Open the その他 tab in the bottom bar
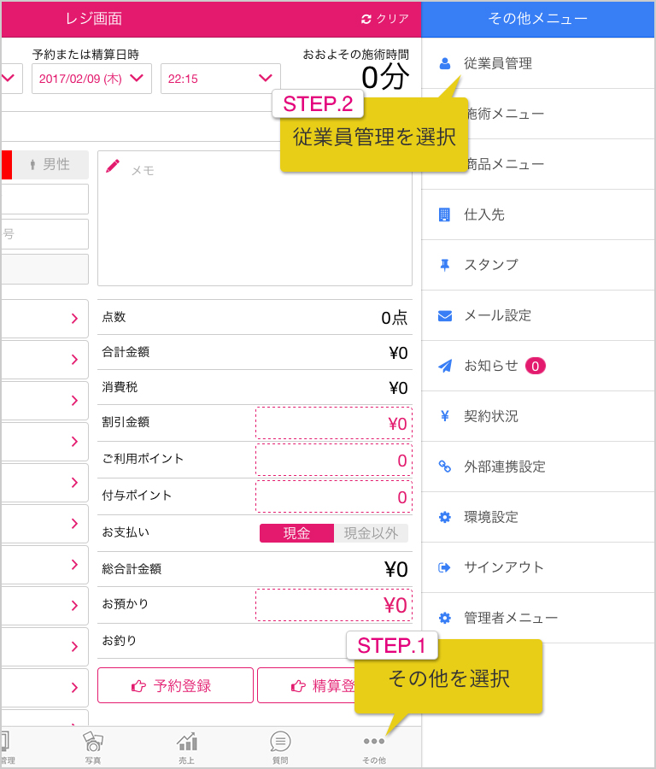The width and height of the screenshot is (656, 769). (374, 747)
